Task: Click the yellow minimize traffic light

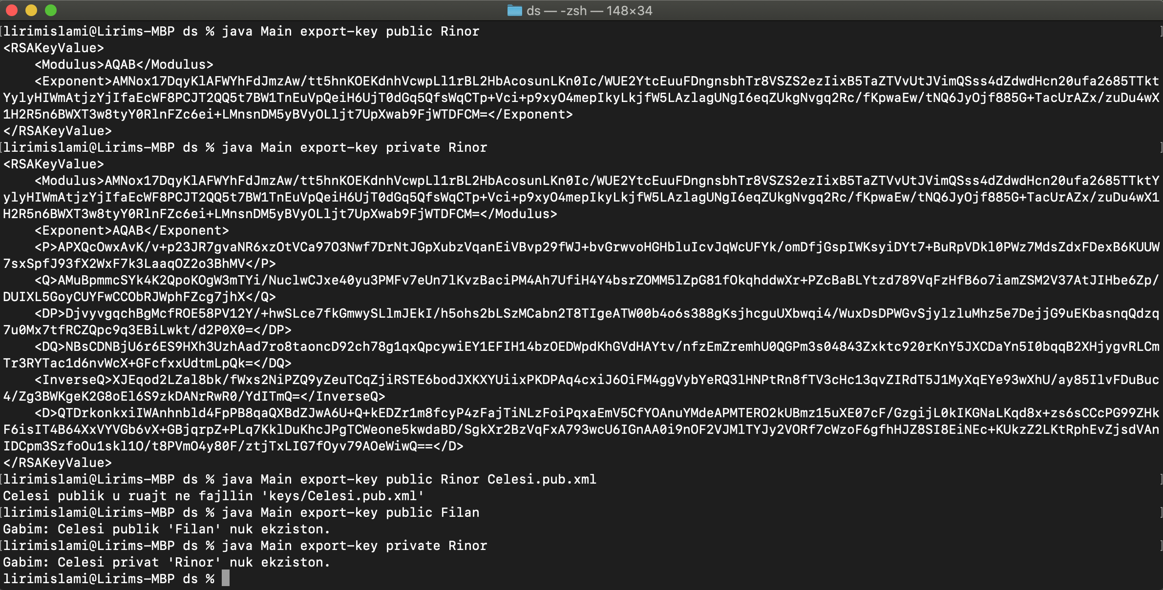Action: tap(31, 9)
